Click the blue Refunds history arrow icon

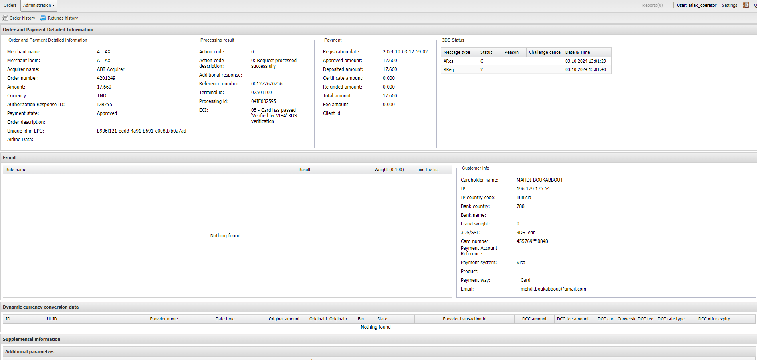pos(43,18)
